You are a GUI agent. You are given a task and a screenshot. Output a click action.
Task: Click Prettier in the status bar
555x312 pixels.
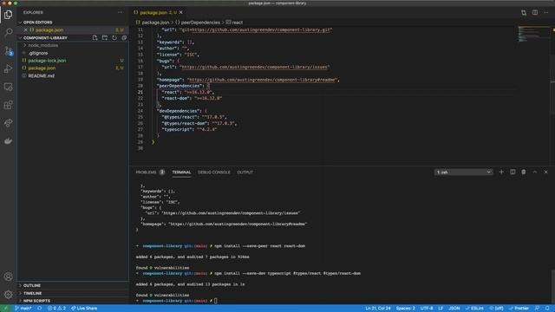click(x=519, y=309)
